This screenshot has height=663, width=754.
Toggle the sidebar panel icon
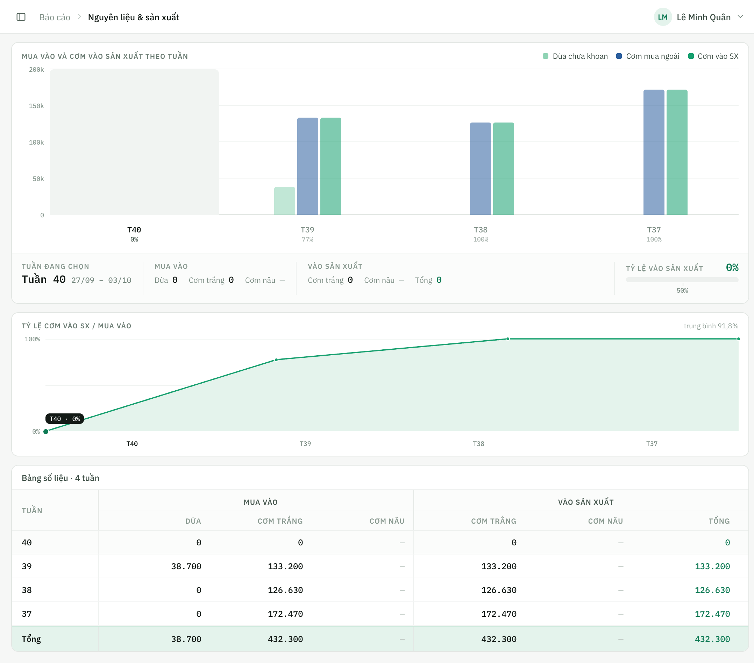21,17
